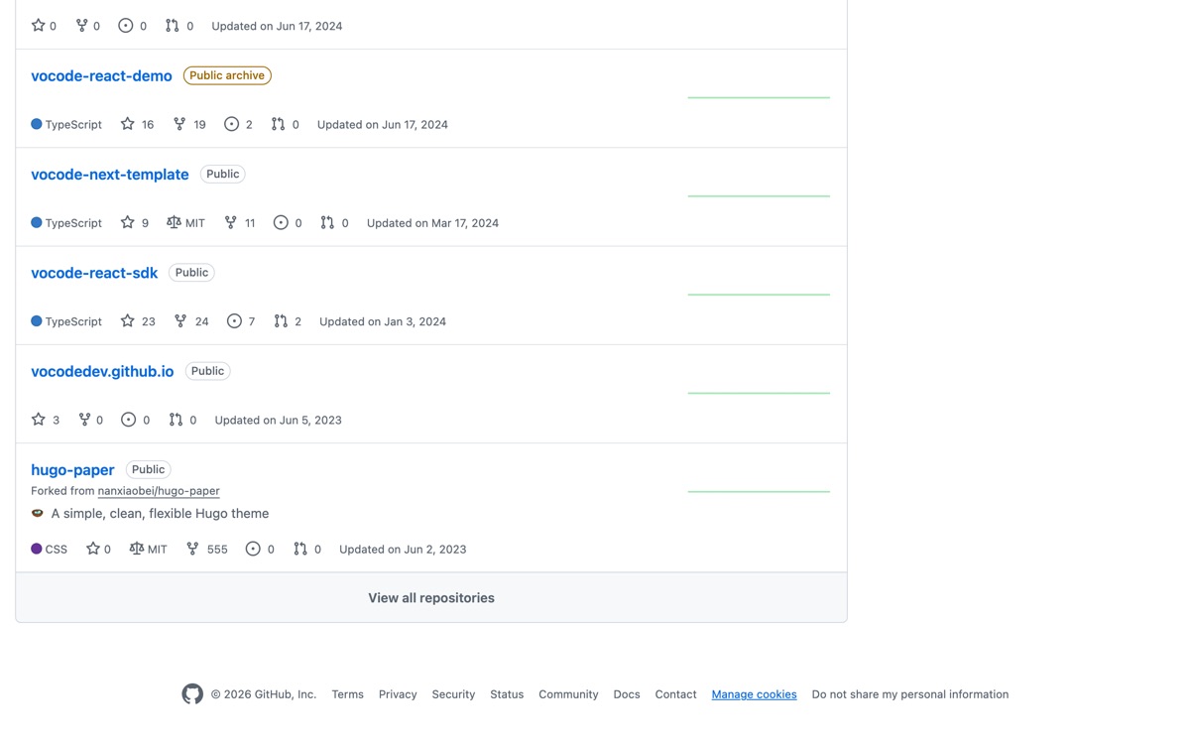Click the star icon for hugo-paper

pyautogui.click(x=92, y=549)
